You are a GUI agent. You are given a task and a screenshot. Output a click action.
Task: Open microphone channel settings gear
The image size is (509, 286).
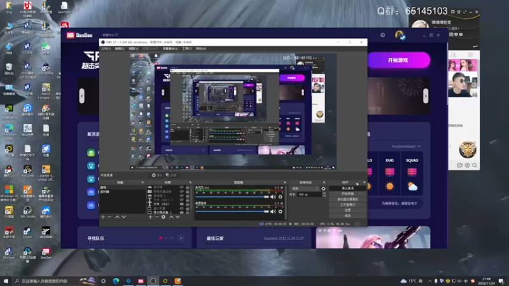coord(281,197)
